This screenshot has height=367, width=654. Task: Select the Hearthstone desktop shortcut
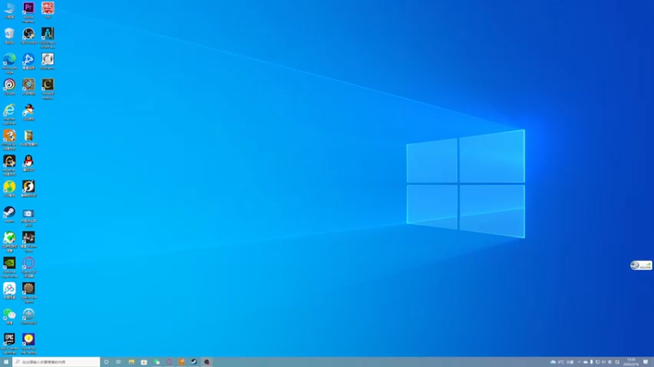tap(29, 87)
